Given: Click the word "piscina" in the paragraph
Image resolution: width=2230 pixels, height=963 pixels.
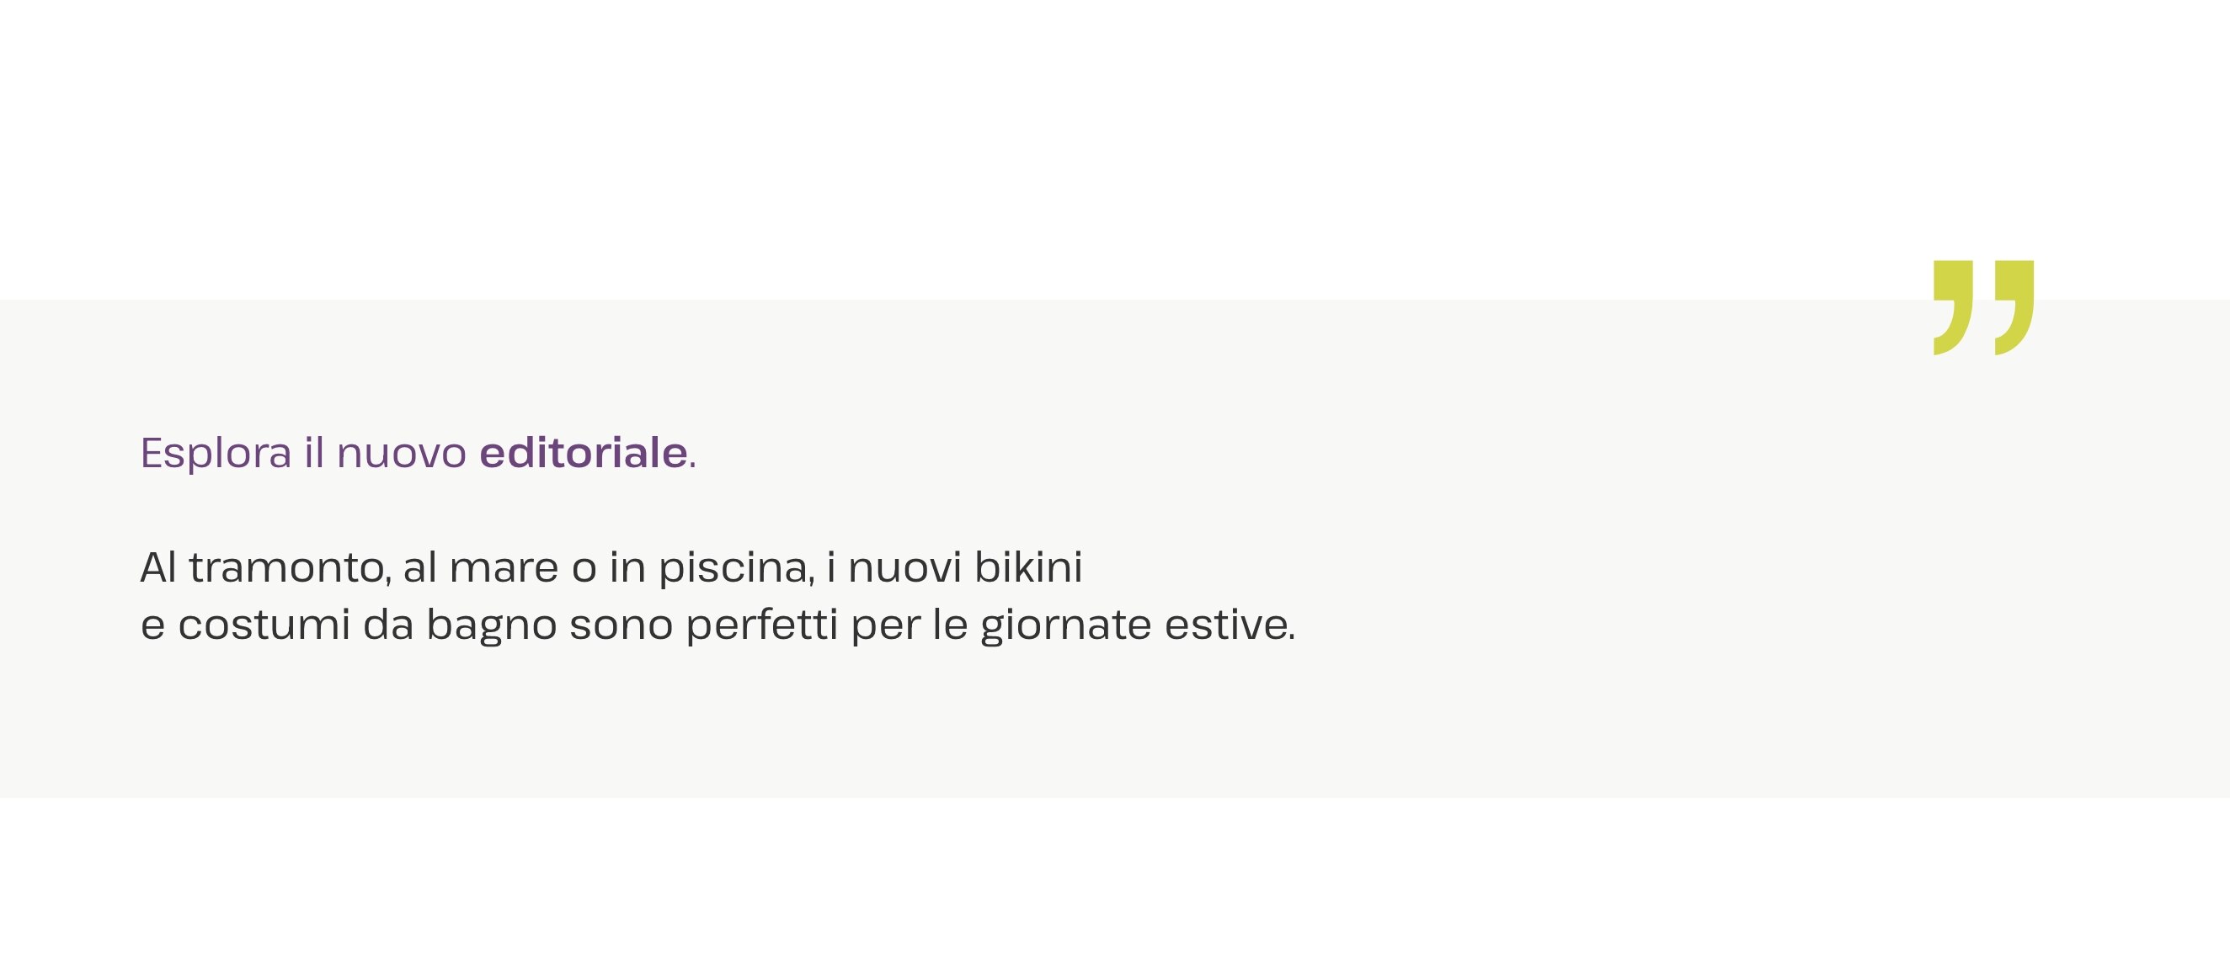Looking at the screenshot, I should pos(735,569).
